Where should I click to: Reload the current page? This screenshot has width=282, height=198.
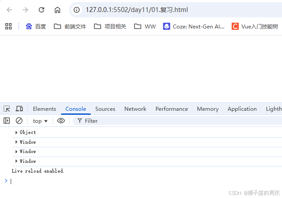[41, 10]
